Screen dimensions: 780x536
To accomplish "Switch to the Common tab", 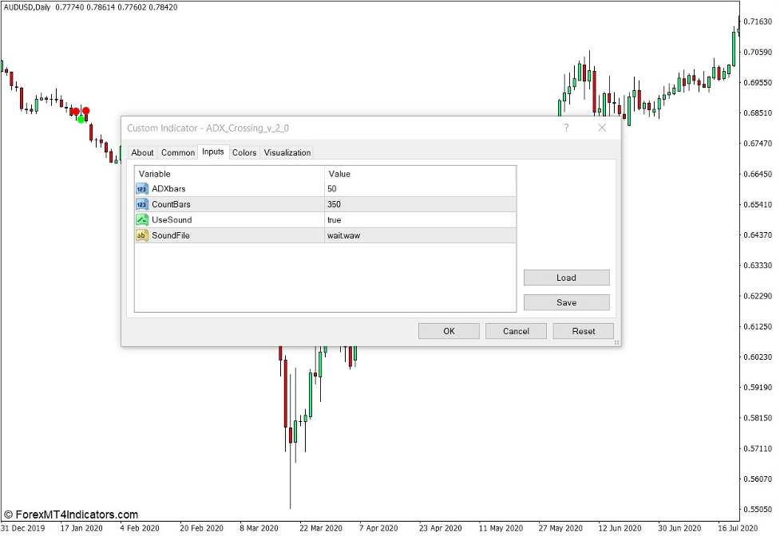I will pyautogui.click(x=177, y=152).
